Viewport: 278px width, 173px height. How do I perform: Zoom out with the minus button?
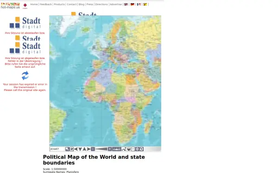(x=93, y=149)
